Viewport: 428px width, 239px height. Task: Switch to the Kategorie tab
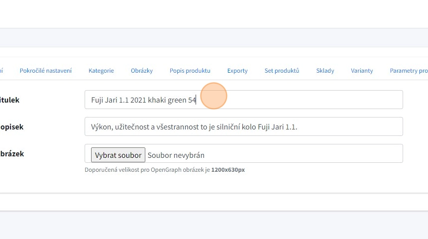(101, 71)
